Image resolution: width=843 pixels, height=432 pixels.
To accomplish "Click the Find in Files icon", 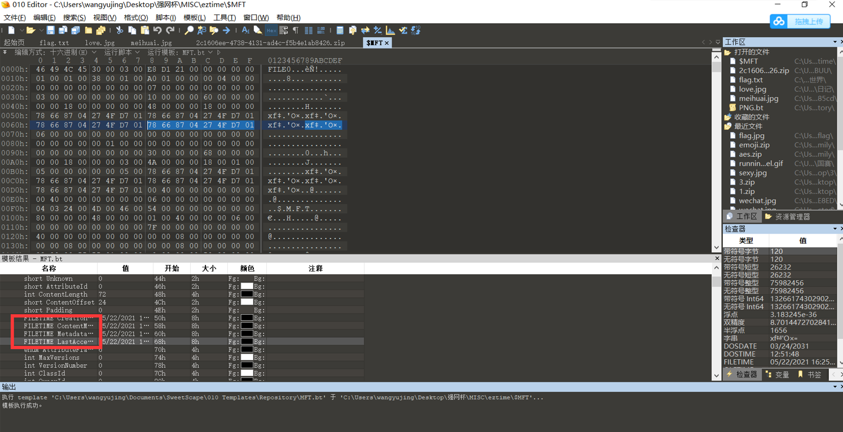I will [x=214, y=30].
